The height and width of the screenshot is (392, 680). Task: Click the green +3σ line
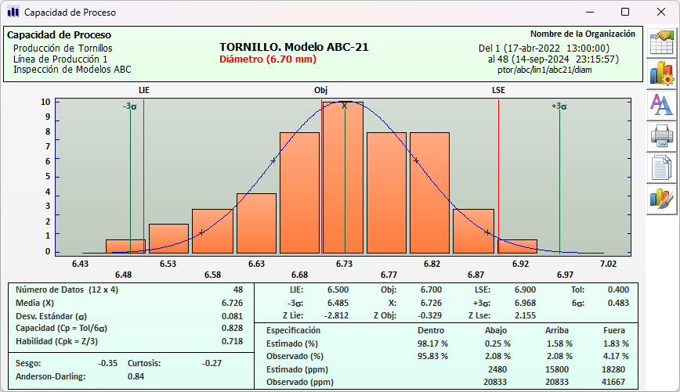(x=559, y=180)
